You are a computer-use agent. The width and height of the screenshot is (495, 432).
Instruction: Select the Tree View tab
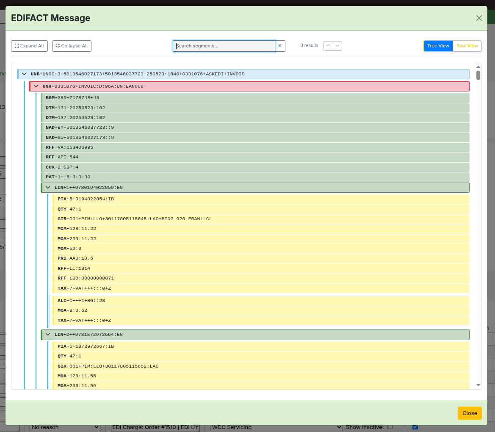[438, 46]
